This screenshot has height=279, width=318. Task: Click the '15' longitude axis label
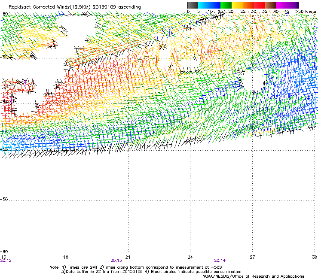click(x=3, y=257)
